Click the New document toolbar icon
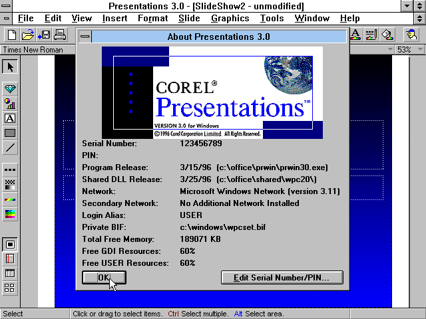 (x=12, y=35)
